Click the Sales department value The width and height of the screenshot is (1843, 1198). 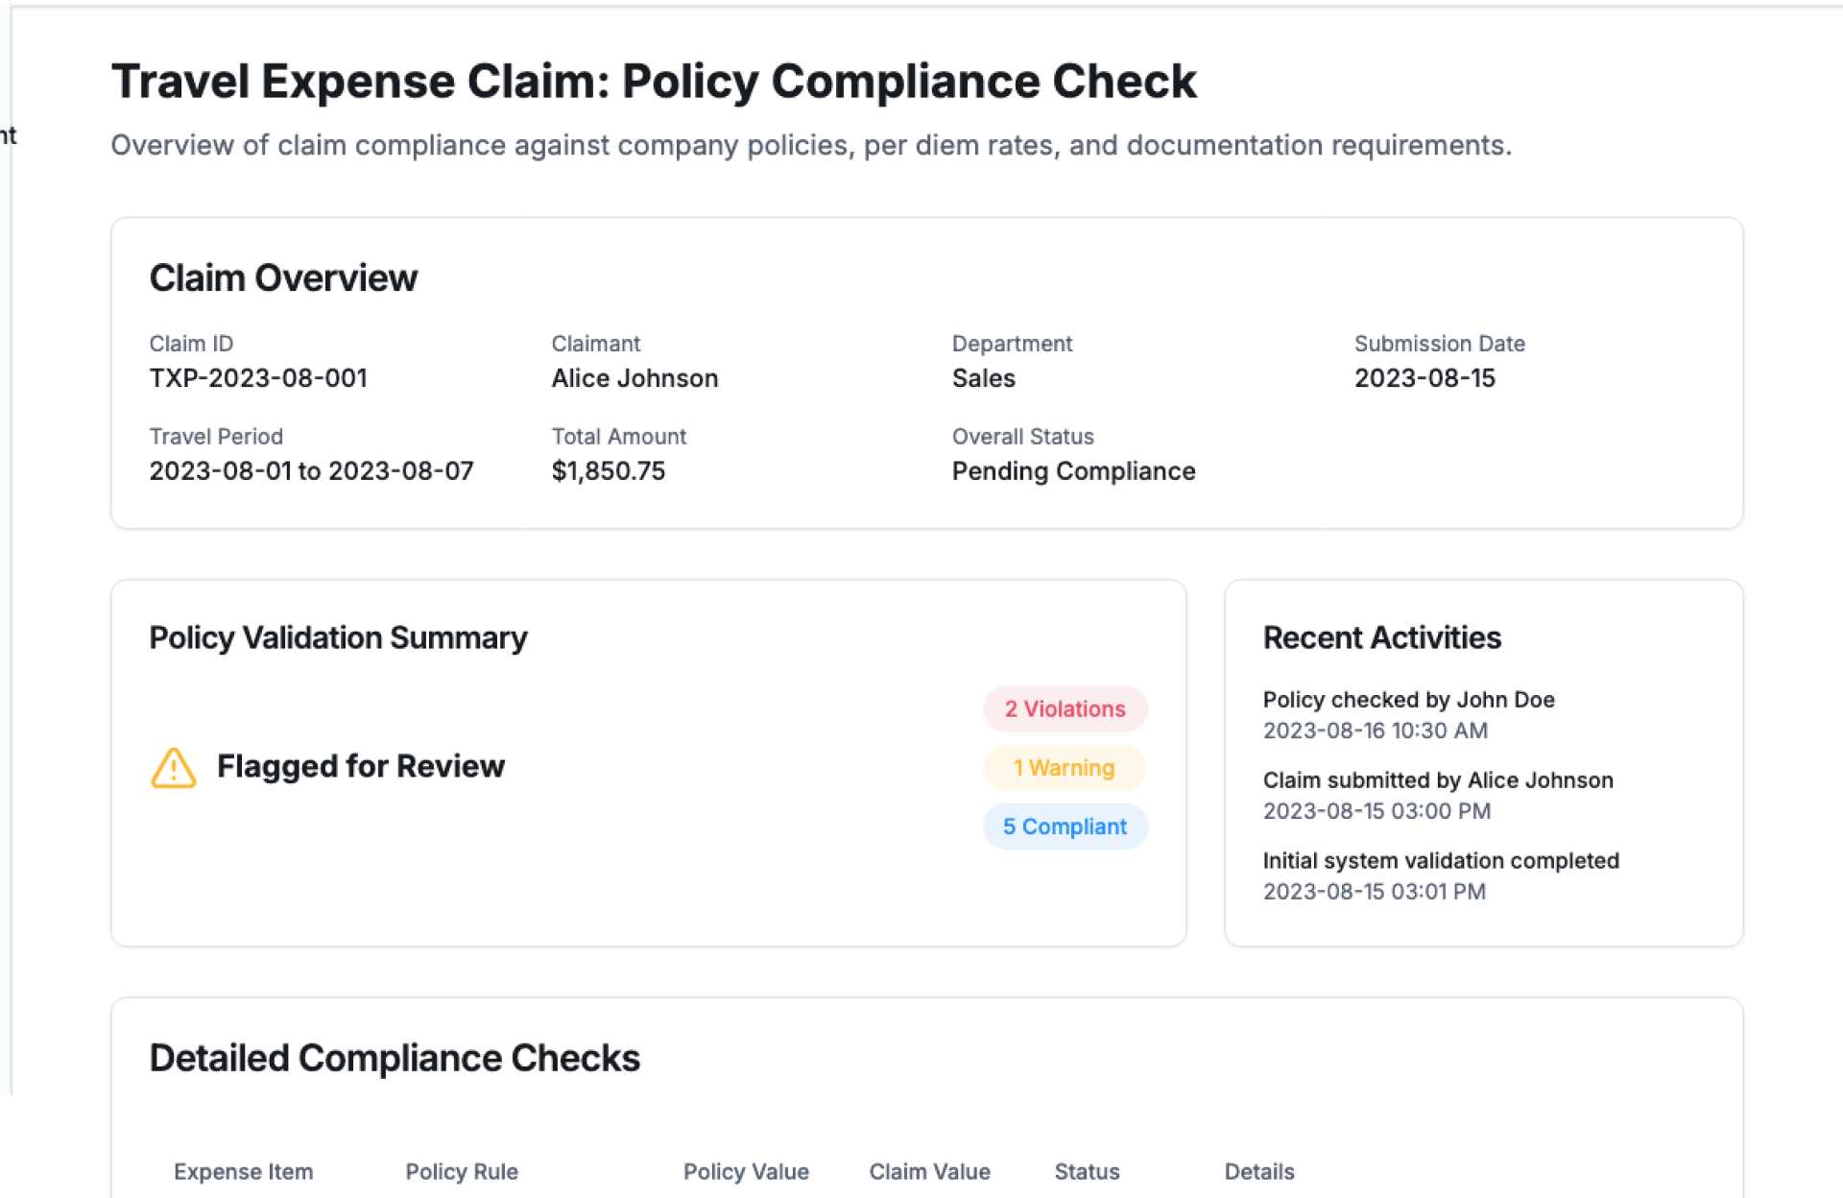tap(983, 378)
